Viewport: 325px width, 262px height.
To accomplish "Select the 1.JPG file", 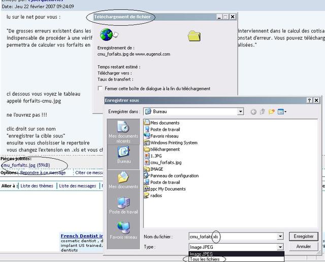I will point(153,156).
